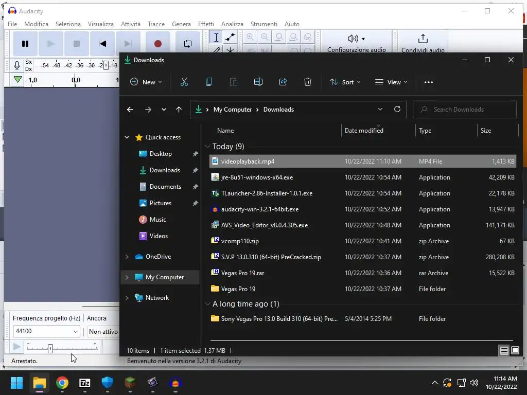This screenshot has width=527, height=395.
Task: Select Music in the navigation pane
Action: pos(157,219)
